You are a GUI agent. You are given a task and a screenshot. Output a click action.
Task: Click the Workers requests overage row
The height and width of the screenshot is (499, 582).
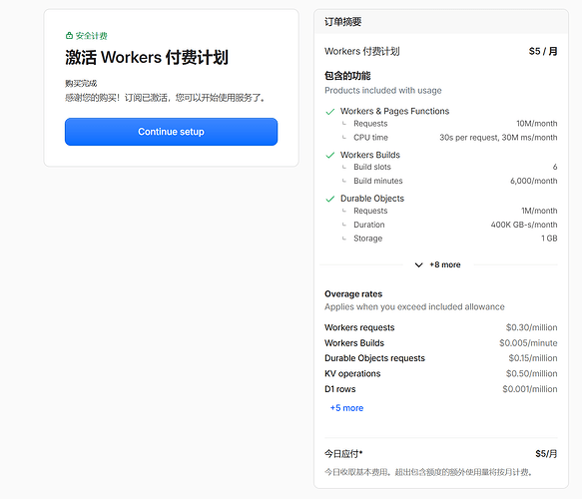tap(441, 327)
